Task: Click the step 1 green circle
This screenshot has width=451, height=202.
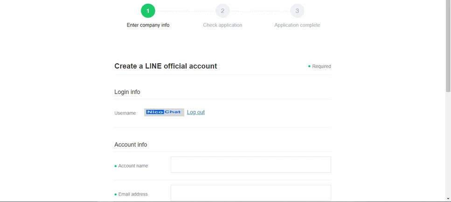Action: pyautogui.click(x=148, y=11)
